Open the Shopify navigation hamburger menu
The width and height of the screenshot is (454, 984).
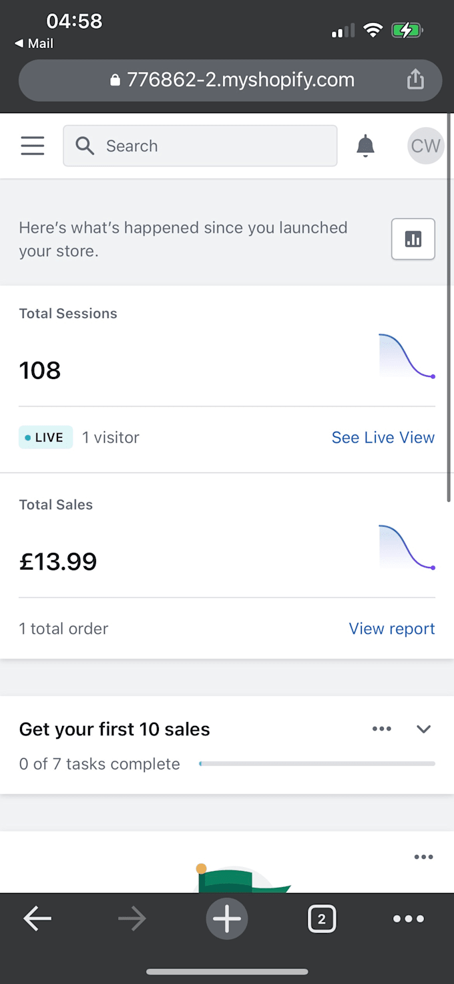coord(32,145)
